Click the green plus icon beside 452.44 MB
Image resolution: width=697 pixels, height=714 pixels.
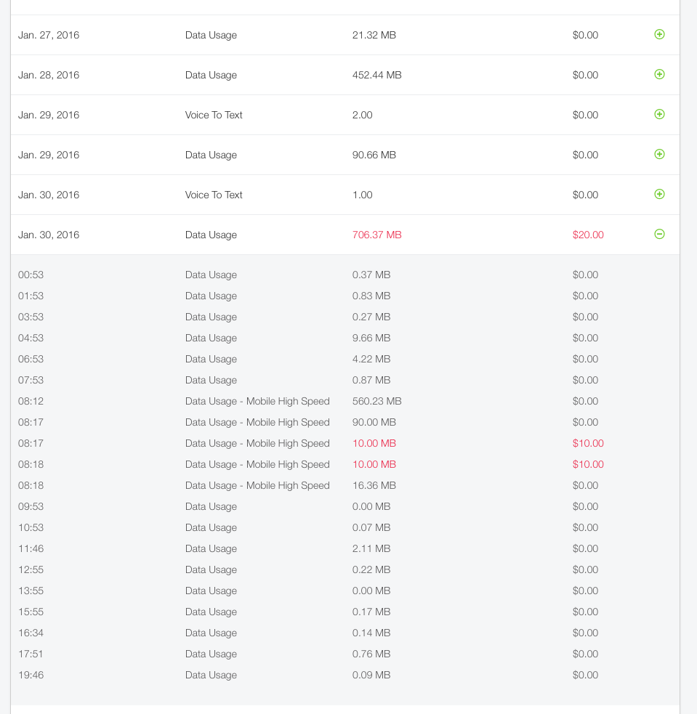659,74
